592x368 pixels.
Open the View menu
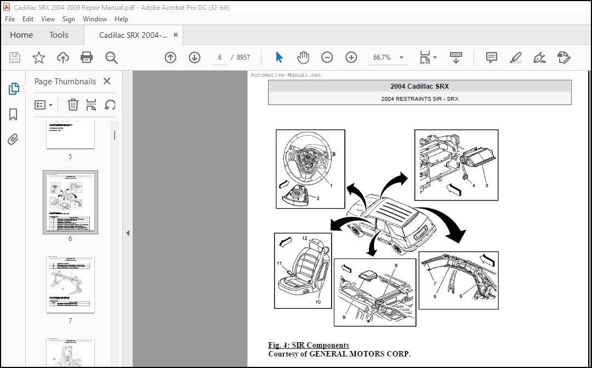[48, 19]
